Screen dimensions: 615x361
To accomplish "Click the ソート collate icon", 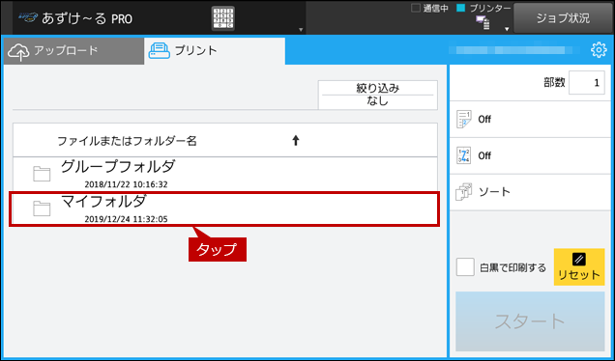I will coord(463,192).
